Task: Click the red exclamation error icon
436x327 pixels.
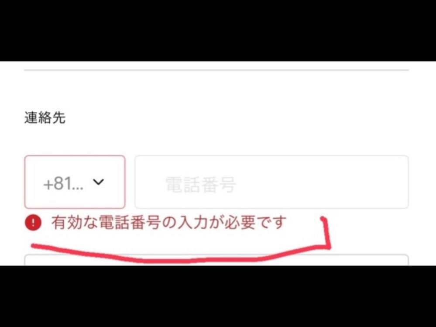Action: [33, 223]
